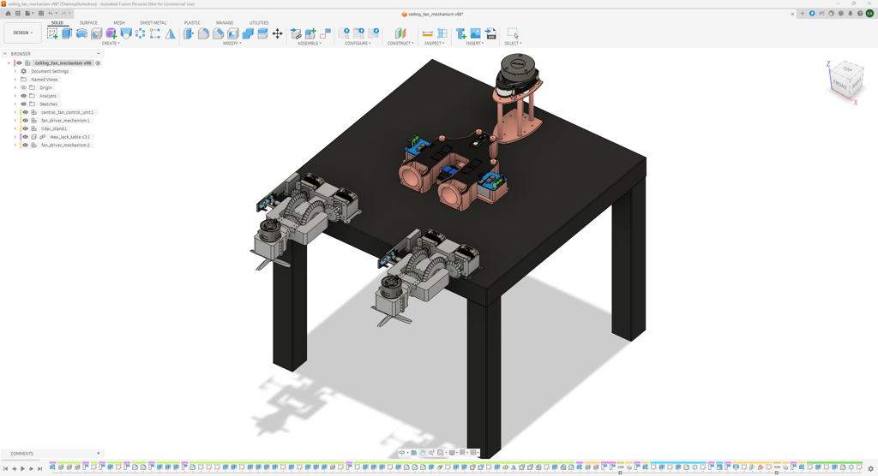The image size is (878, 476).
Task: Select the Create Form tool
Action: click(x=111, y=33)
